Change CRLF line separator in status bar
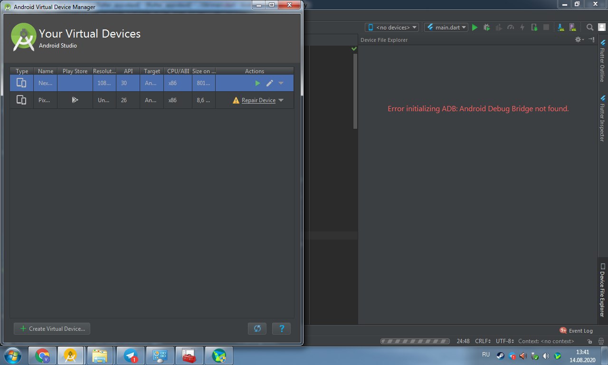 click(484, 341)
